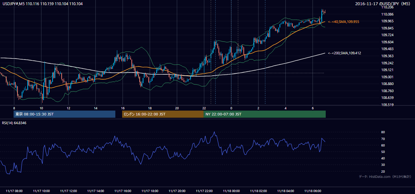
Task: Select the white 200 SMA 109.412 label
Action: (345, 53)
